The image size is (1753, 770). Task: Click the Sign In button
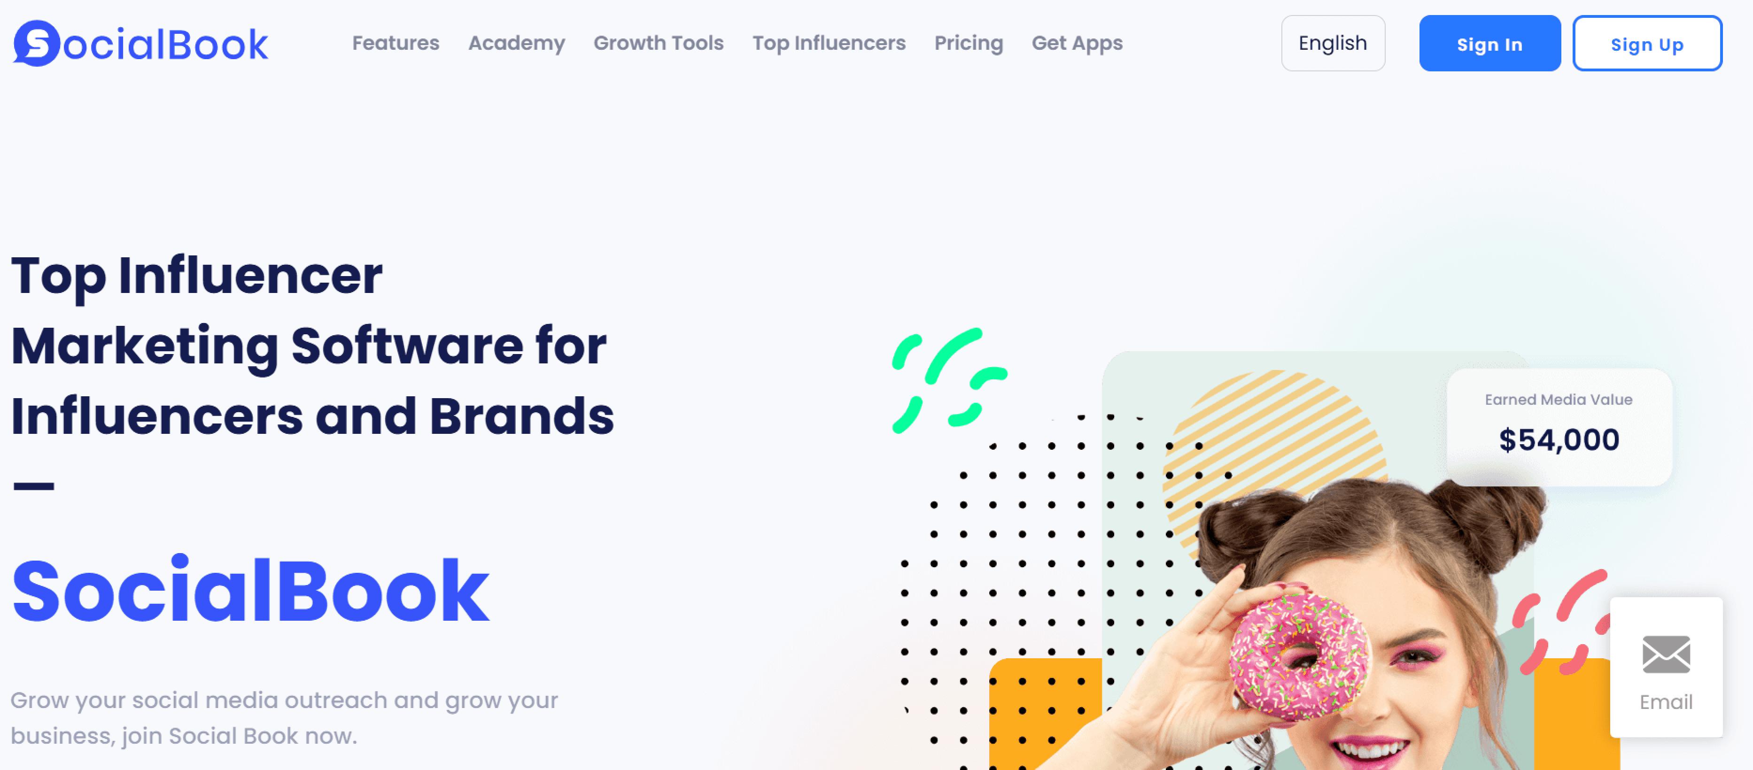pos(1488,44)
